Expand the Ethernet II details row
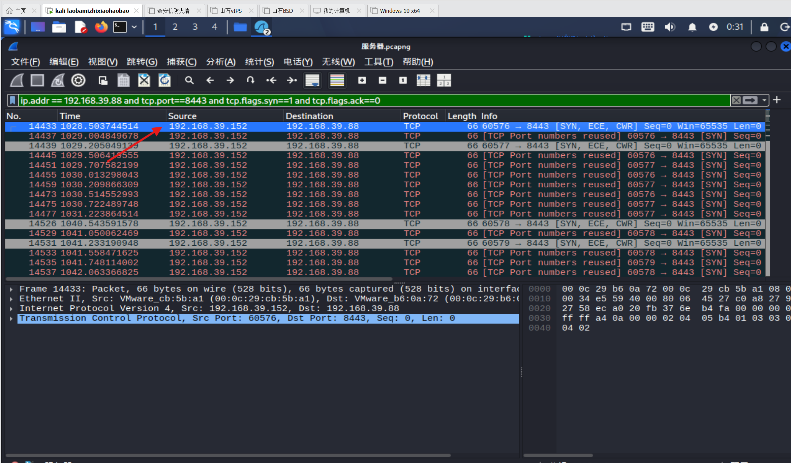 [x=11, y=299]
